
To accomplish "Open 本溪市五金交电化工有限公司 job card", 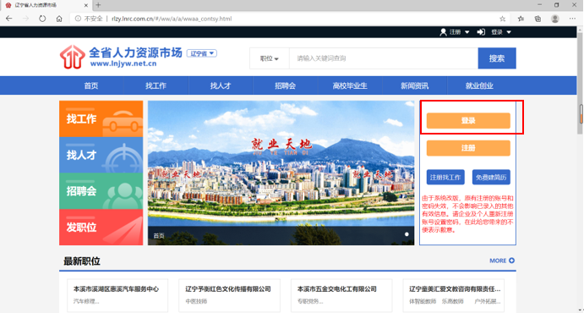I will point(341,295).
